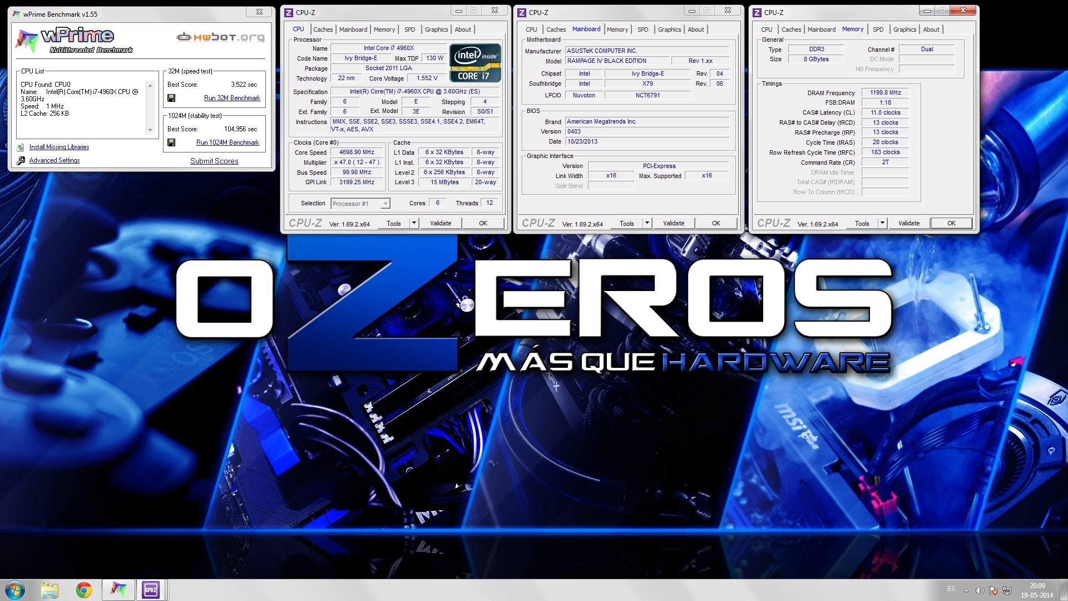
Task: Click the CAS# Latency value 11.0 clocks
Action: (x=885, y=112)
